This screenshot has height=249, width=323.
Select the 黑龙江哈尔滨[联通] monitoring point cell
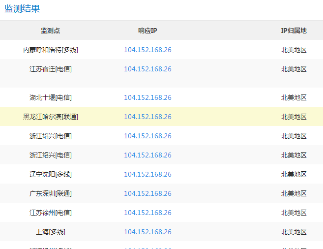tap(50, 117)
